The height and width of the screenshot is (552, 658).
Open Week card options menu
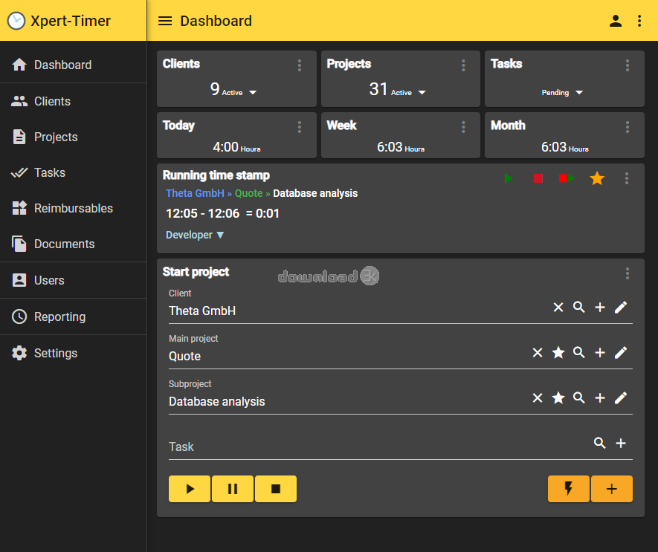pos(463,127)
